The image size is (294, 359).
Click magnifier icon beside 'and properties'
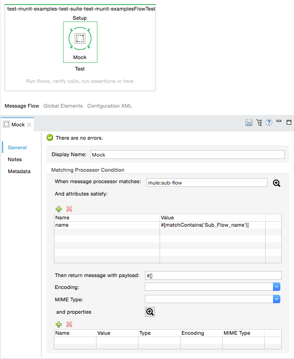click(150, 312)
